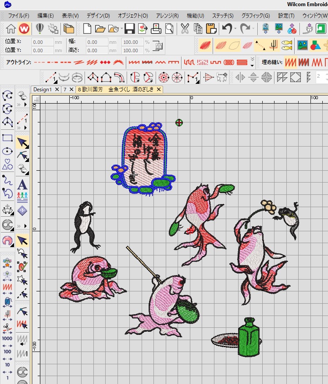328x384 pixels.
Task: Click the Open folder icon
Action: (100, 29)
